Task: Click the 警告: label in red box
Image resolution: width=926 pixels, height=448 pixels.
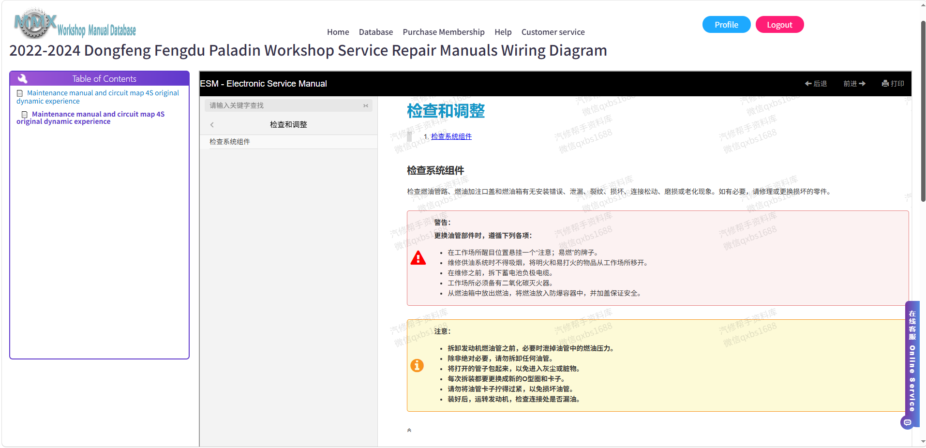Action: point(442,223)
